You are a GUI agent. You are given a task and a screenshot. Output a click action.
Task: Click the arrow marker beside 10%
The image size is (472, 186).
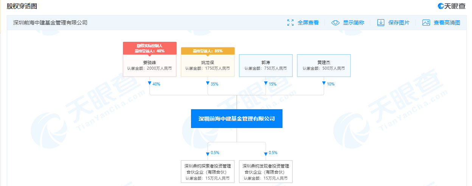click(x=324, y=83)
